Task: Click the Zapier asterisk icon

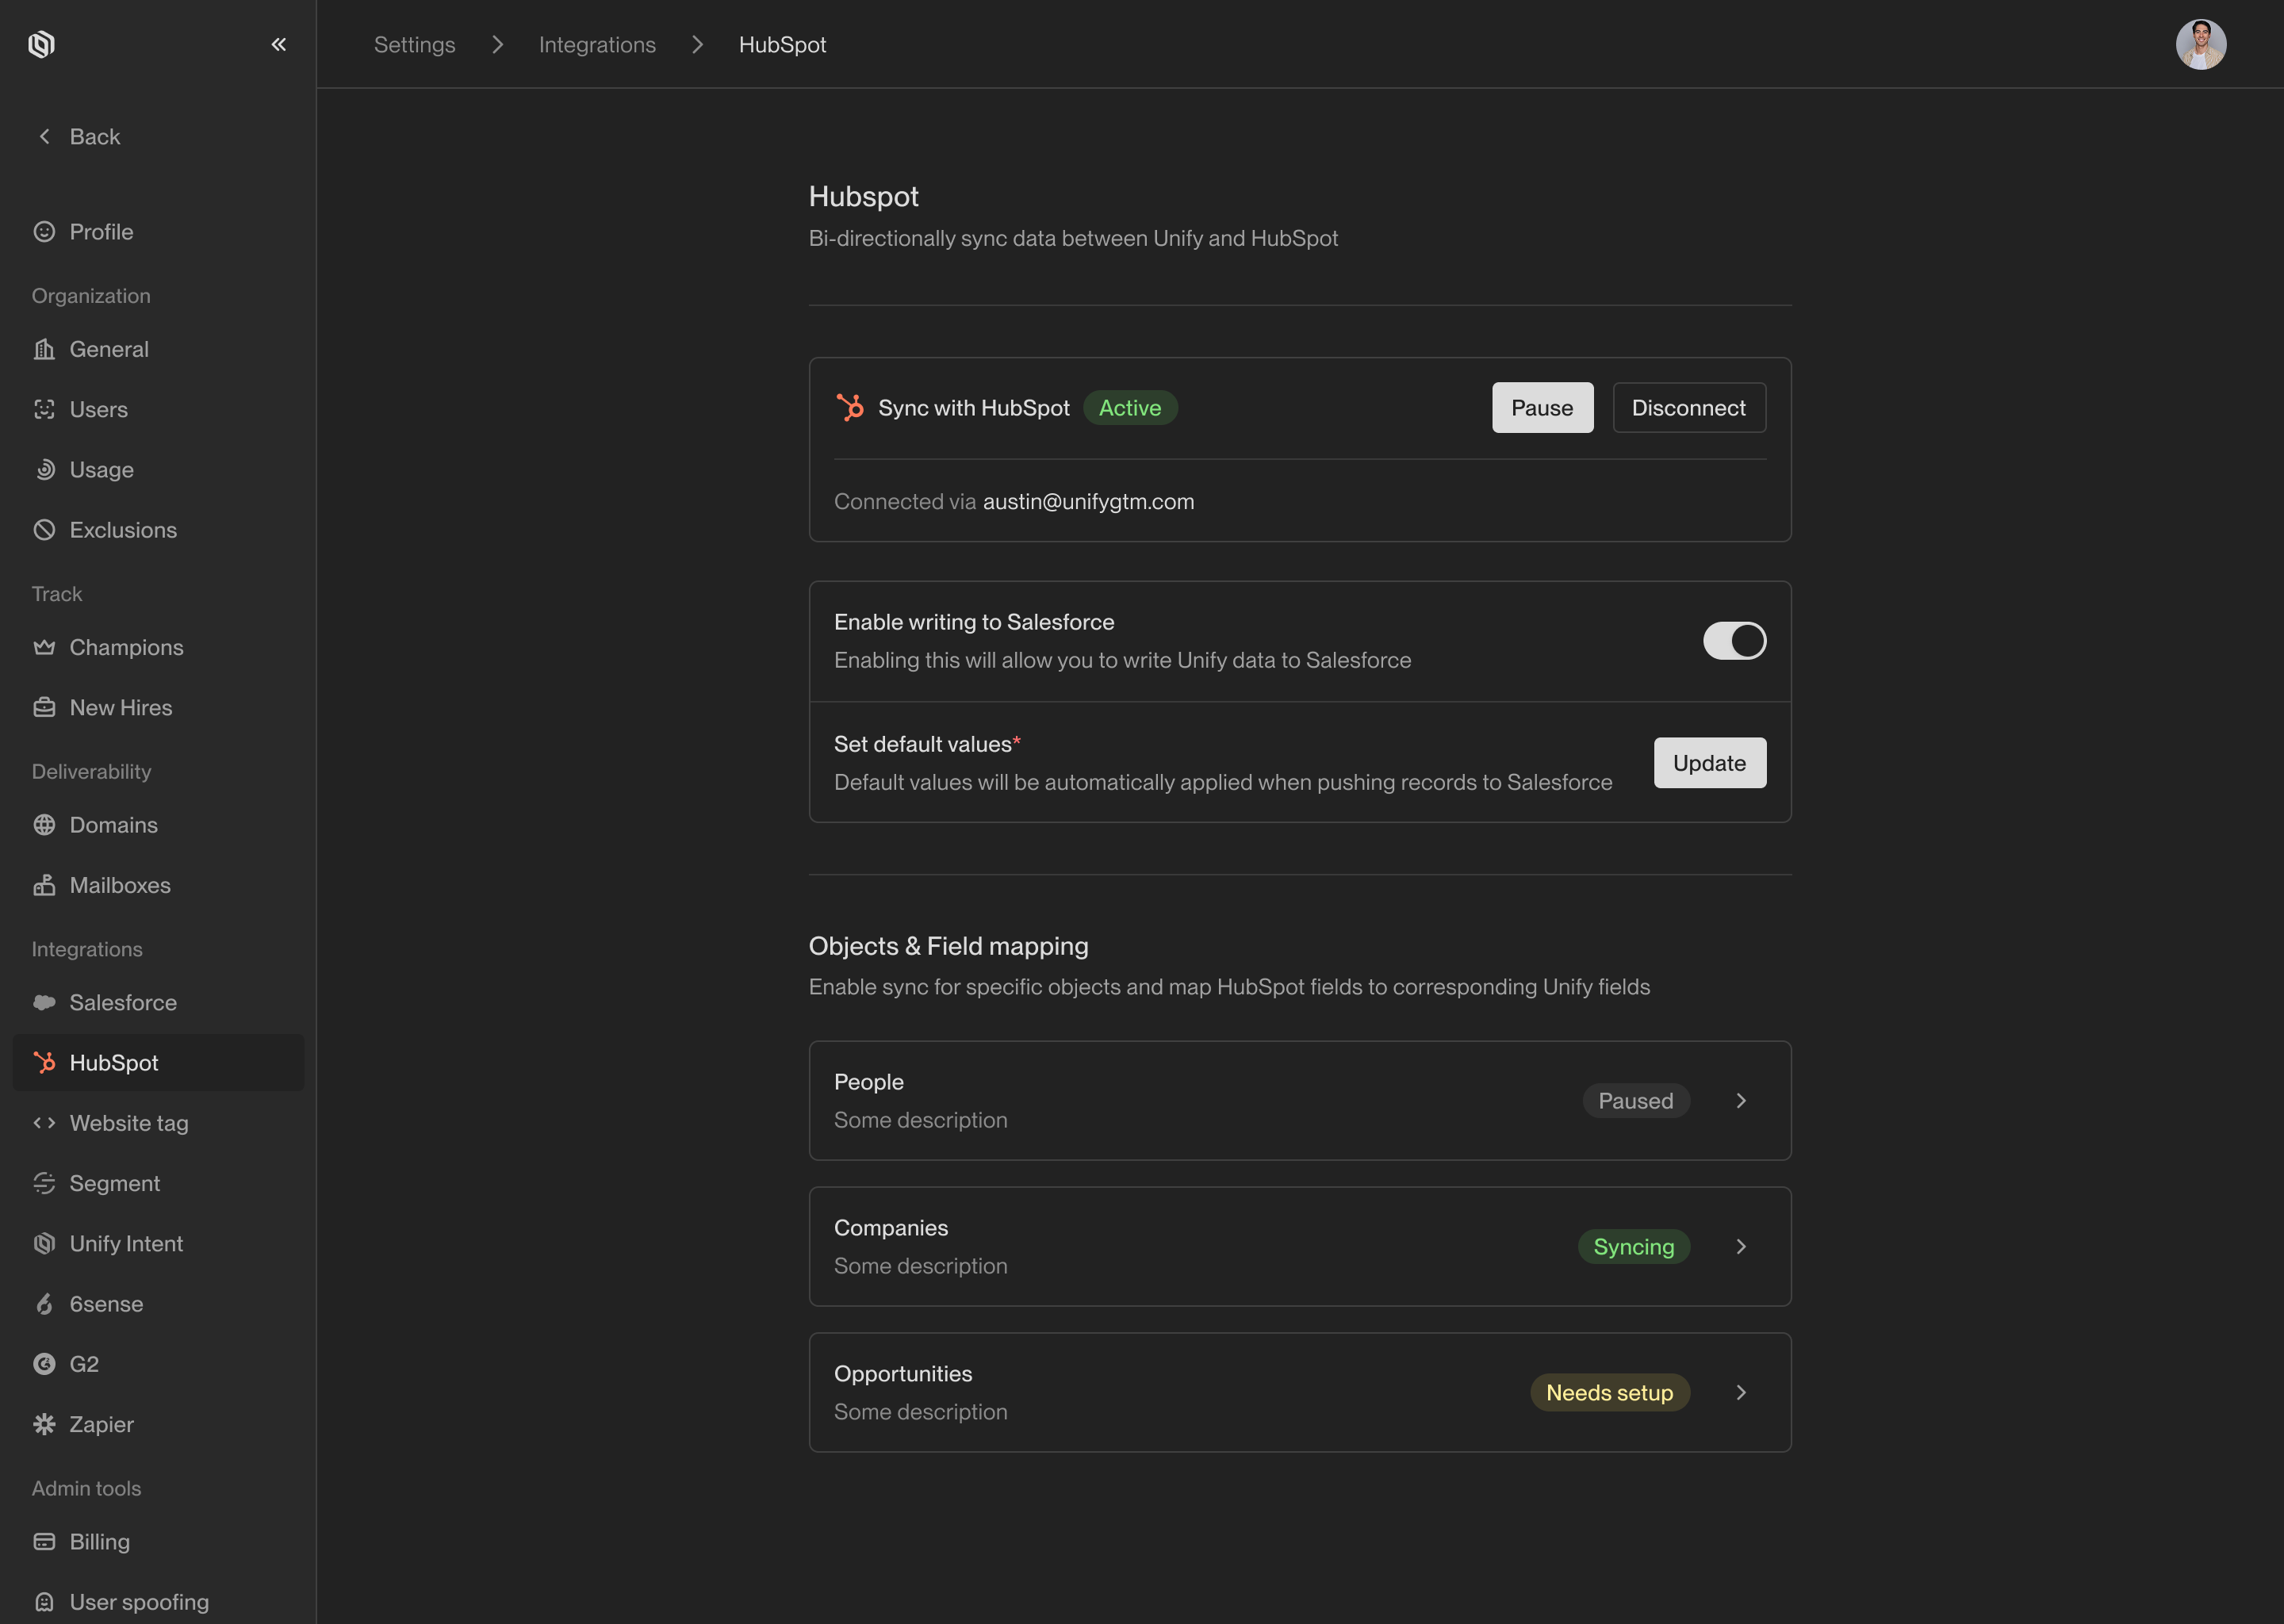Action: [44, 1424]
